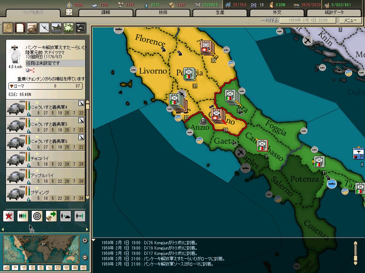
Task: Select the プディング division row
Action: click(x=46, y=193)
